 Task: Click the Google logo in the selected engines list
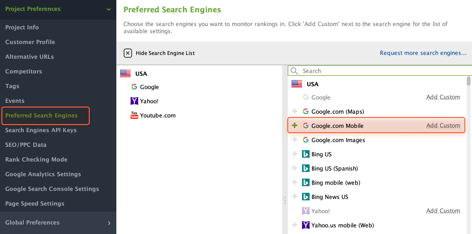click(x=134, y=87)
